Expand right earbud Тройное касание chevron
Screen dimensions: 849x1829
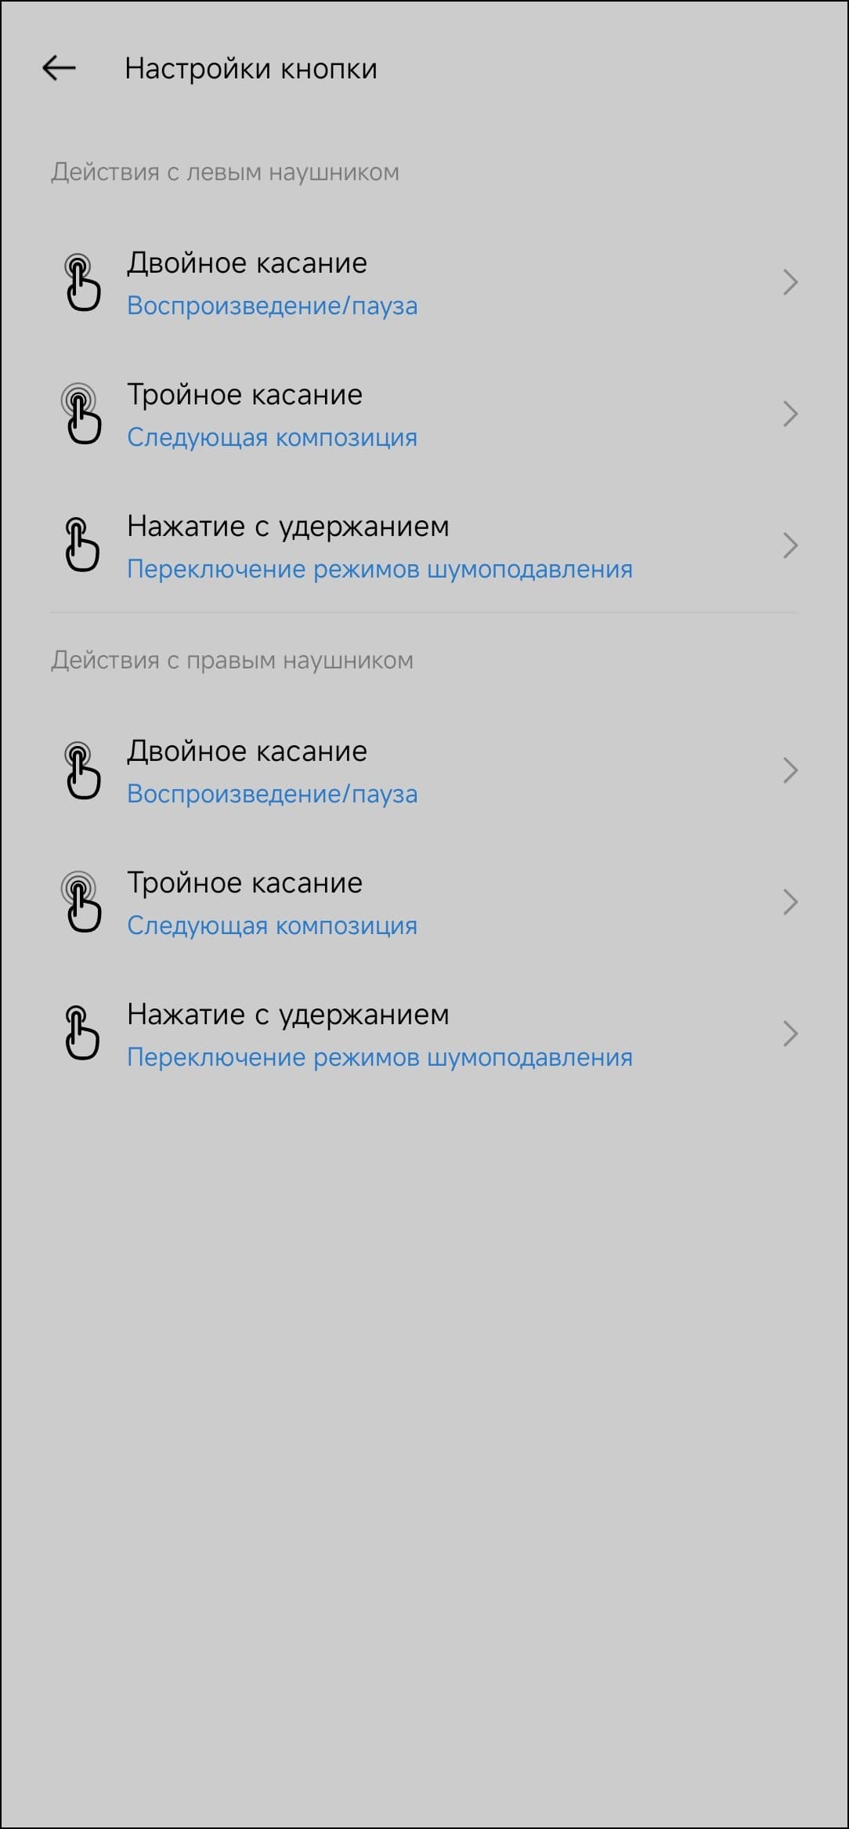(790, 902)
